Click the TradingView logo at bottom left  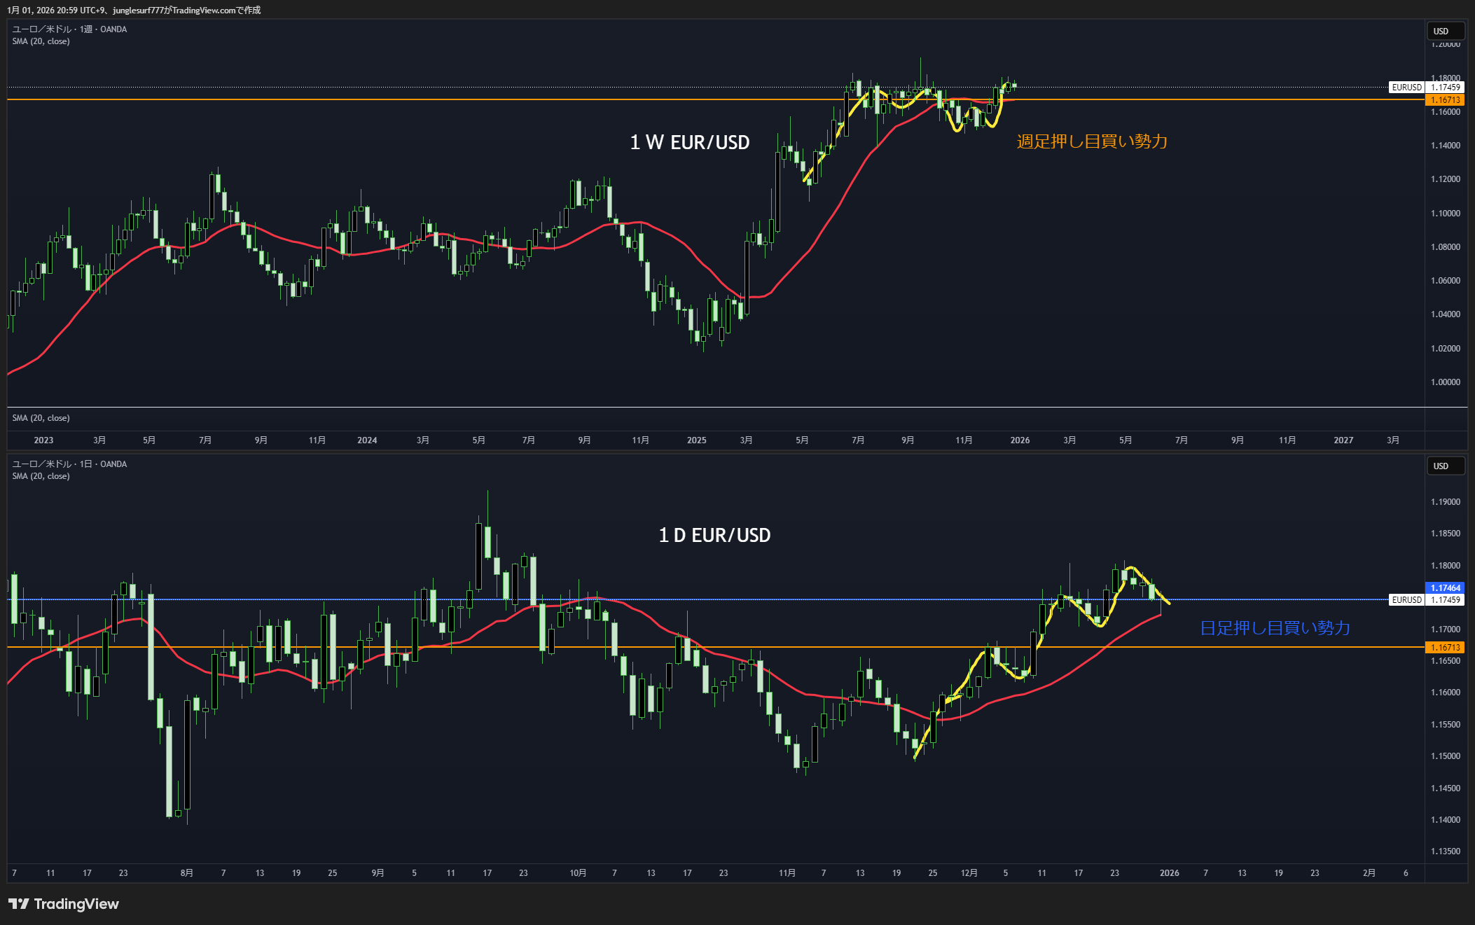[x=64, y=904]
